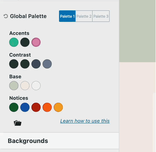The width and height of the screenshot is (156, 152).
Task: Switch to Palette 3
Action: [x=101, y=16]
